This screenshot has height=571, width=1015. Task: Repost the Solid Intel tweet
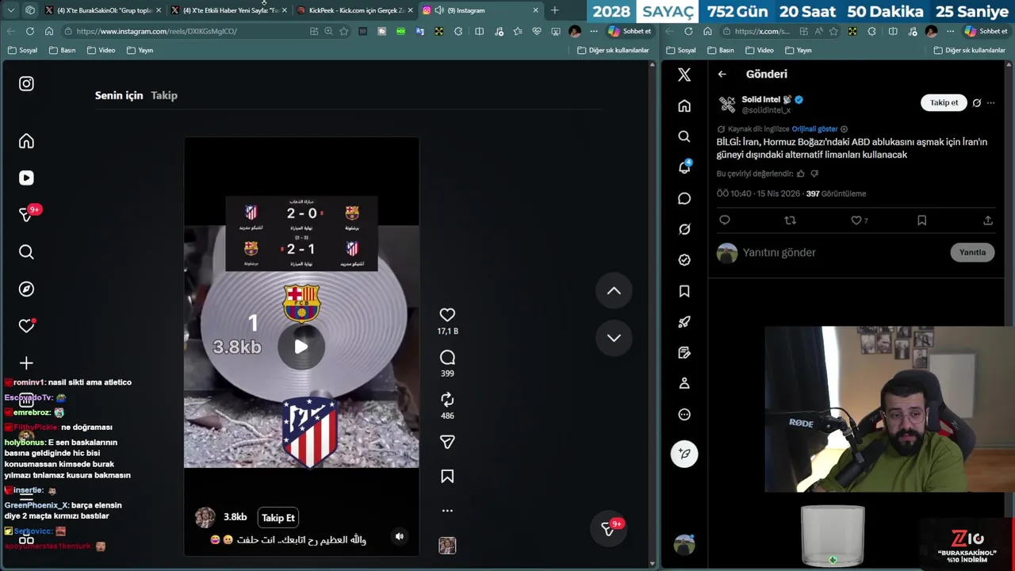[x=790, y=220]
